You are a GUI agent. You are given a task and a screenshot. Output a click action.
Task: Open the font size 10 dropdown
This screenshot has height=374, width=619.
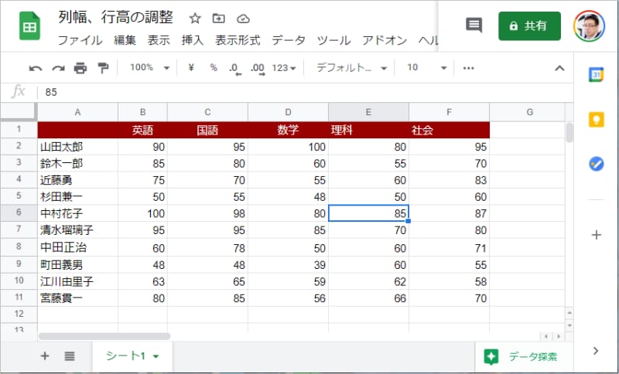(427, 68)
